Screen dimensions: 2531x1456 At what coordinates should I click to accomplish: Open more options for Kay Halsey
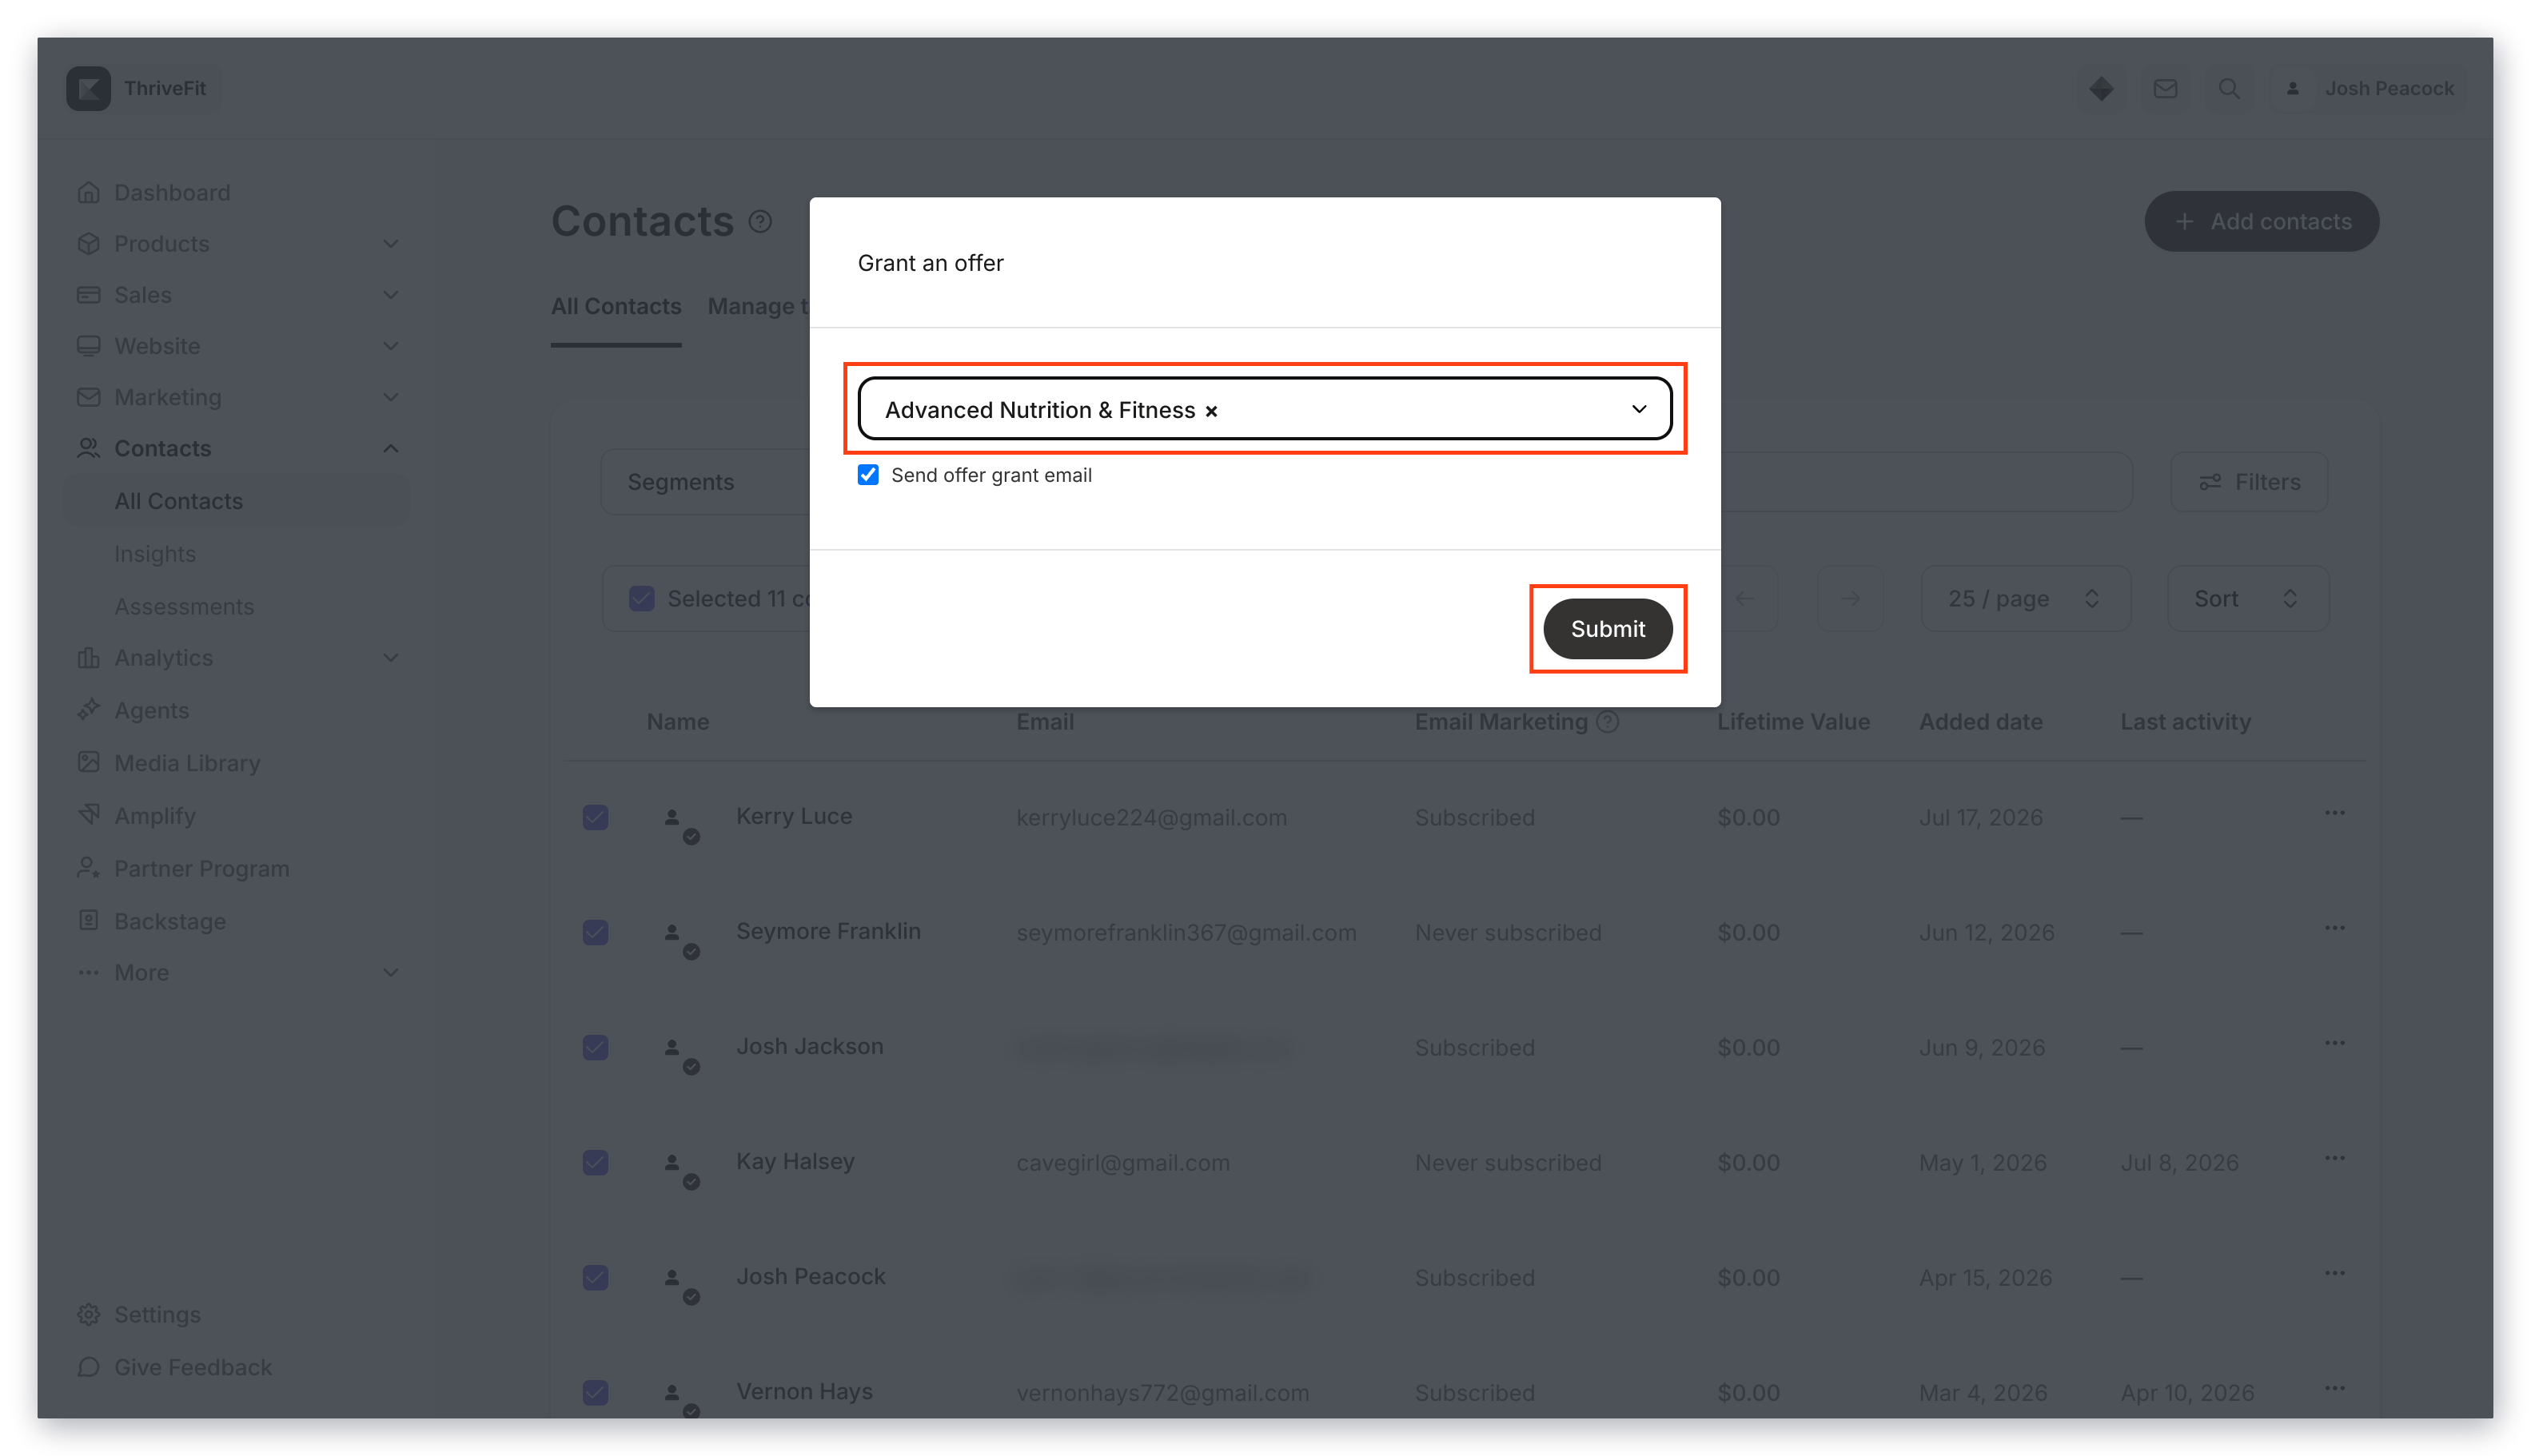tap(2334, 1158)
